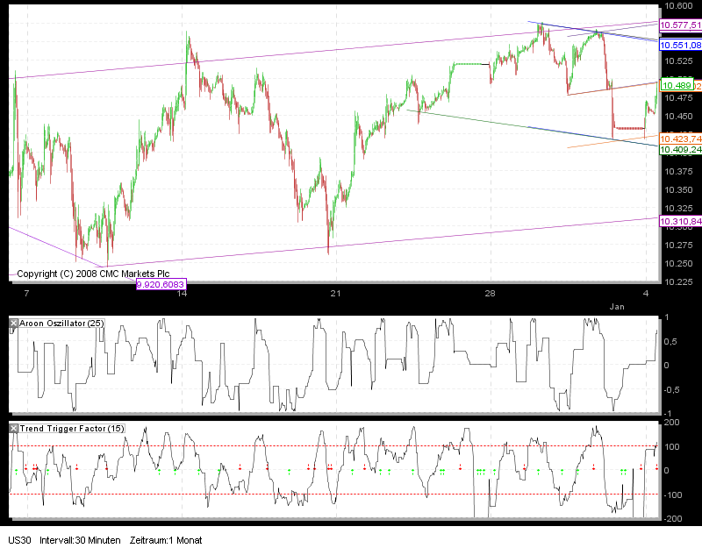The height and width of the screenshot is (548, 702).
Task: Remove the Trend Trigger Factor panel via its X icon
Action: point(11,427)
